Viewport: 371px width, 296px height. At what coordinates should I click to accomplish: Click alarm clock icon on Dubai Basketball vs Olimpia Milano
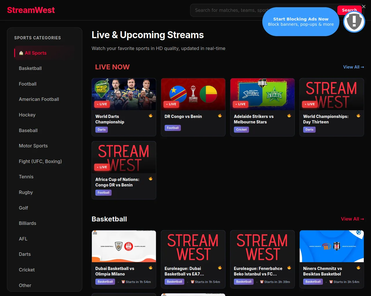pos(123,282)
